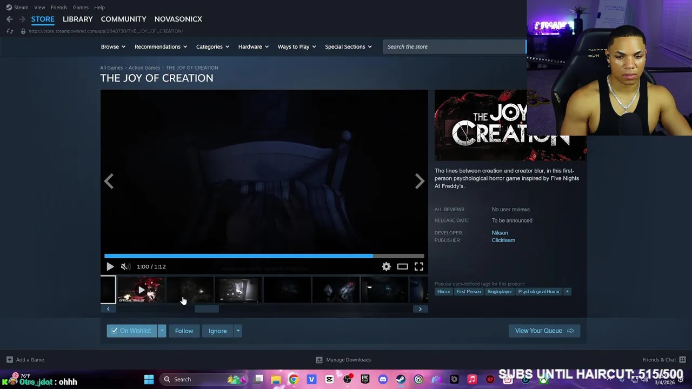
Task: Expand the Browse menu
Action: [x=113, y=46]
